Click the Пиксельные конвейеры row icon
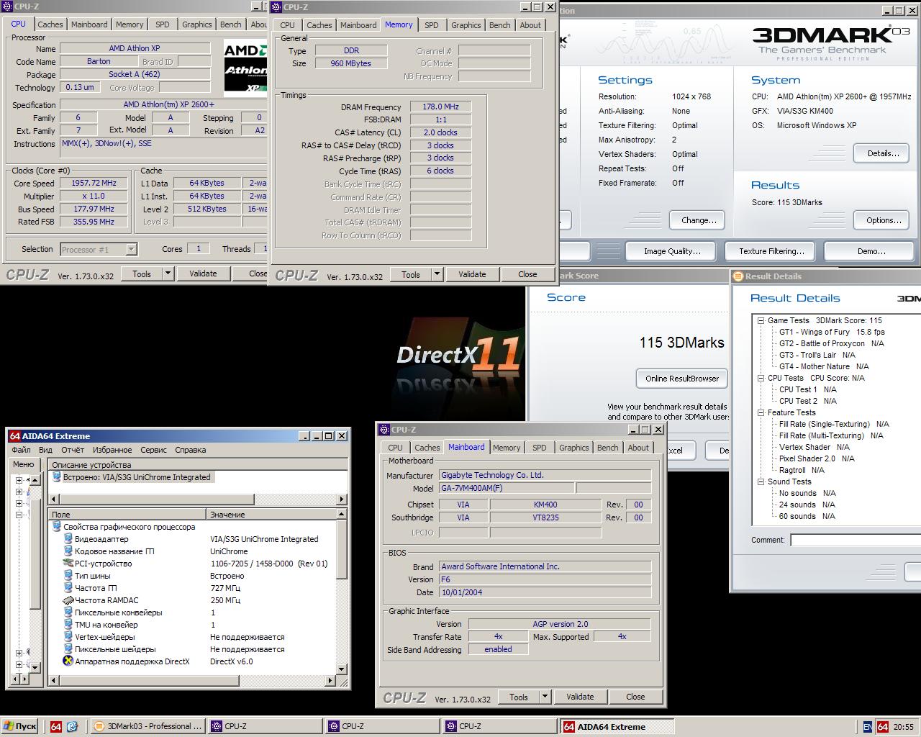The width and height of the screenshot is (921, 737). click(68, 612)
